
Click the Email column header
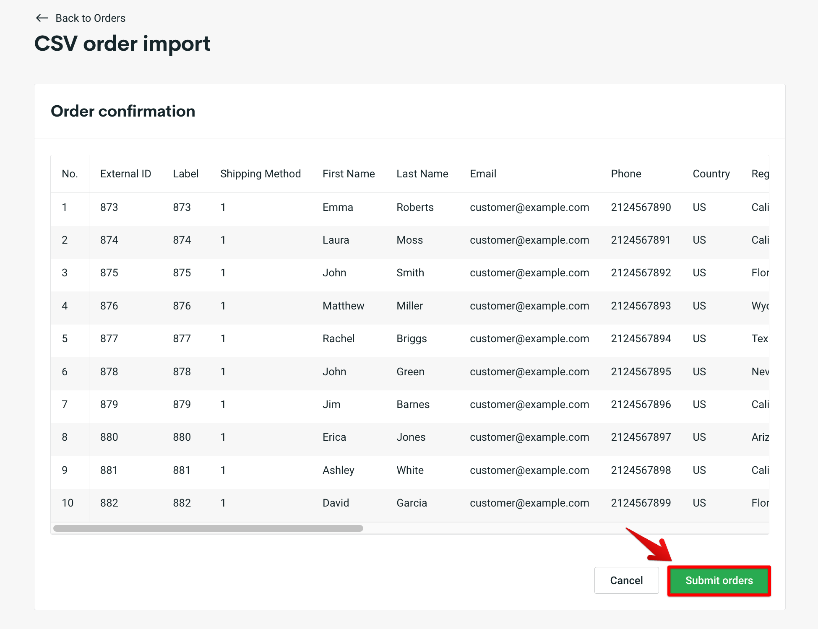pos(483,174)
